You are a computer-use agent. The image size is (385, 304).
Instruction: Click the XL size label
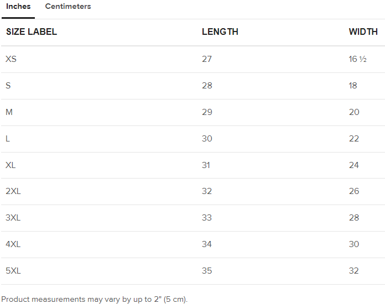click(11, 165)
